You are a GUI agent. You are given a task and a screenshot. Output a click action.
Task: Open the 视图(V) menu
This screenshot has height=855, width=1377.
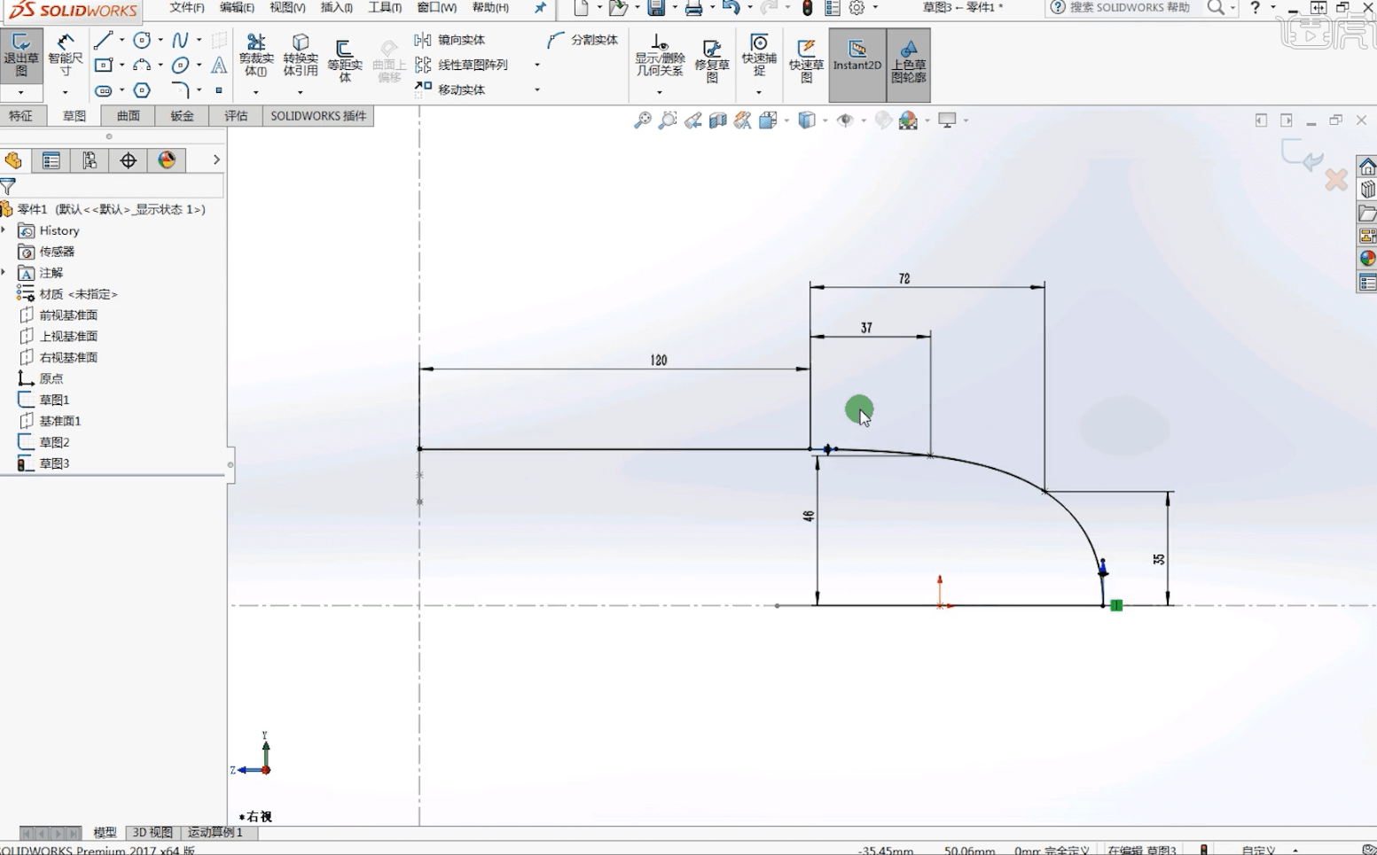click(x=287, y=8)
